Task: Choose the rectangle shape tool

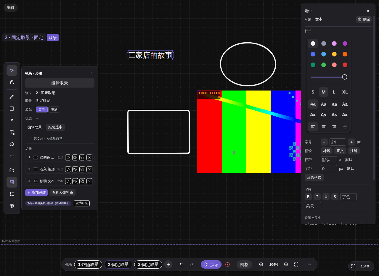Action: (12, 109)
